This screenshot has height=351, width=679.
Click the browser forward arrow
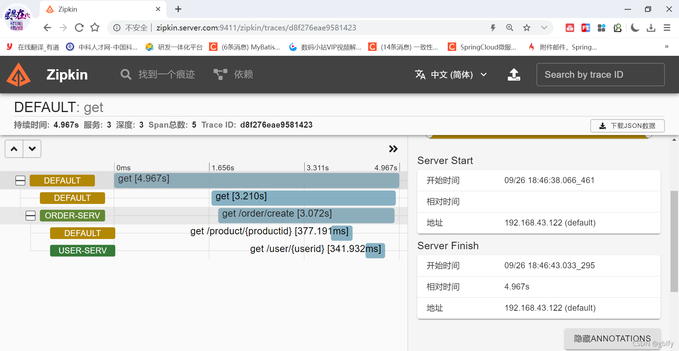tap(63, 28)
